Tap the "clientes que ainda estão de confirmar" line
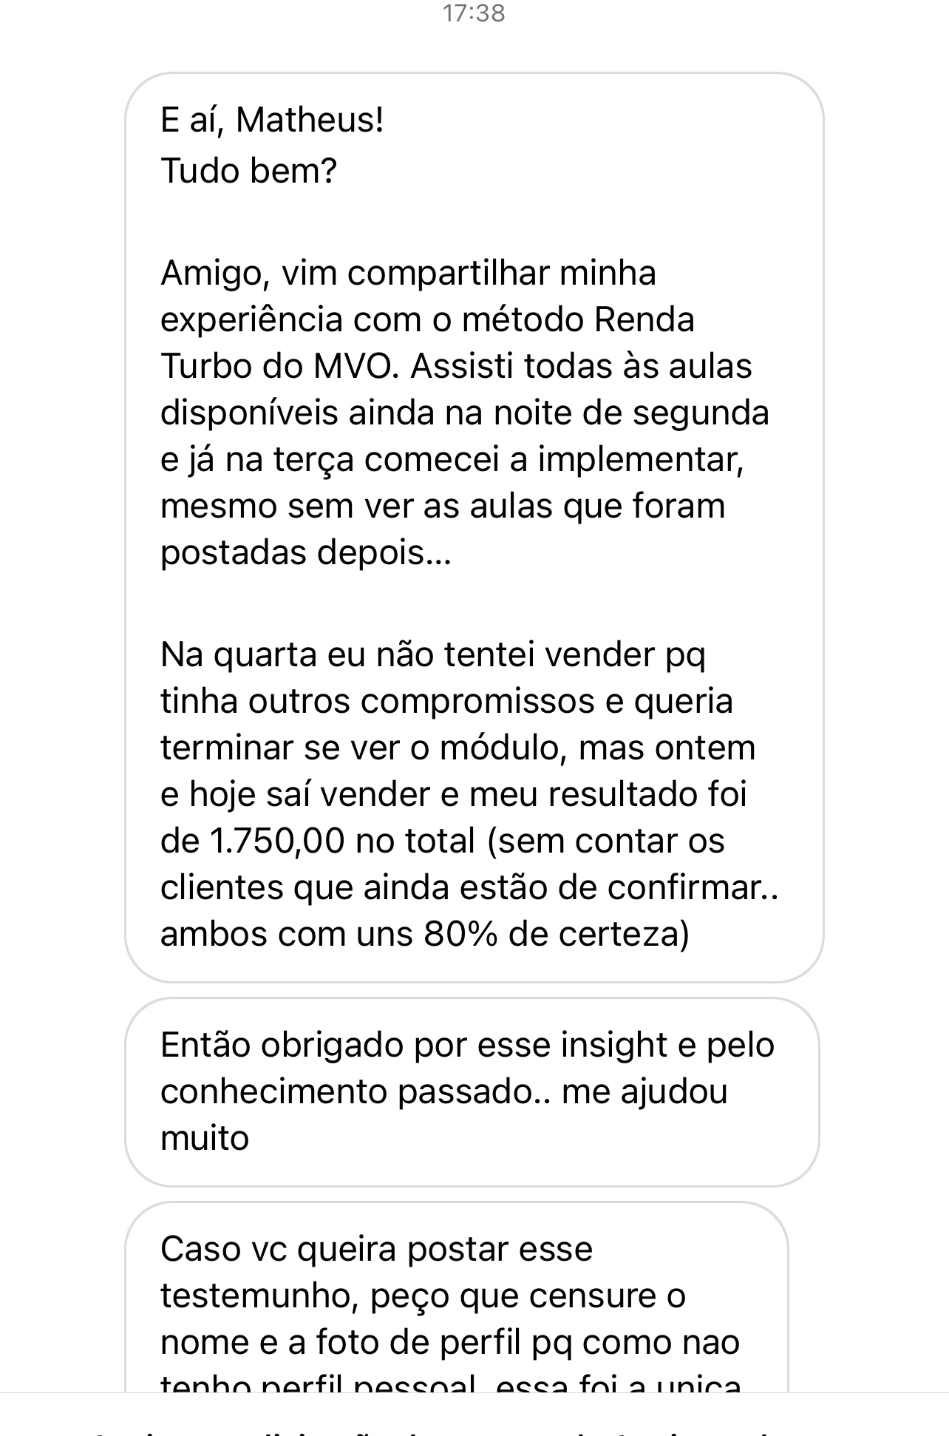Screen dimensions: 949x1436 tap(469, 887)
